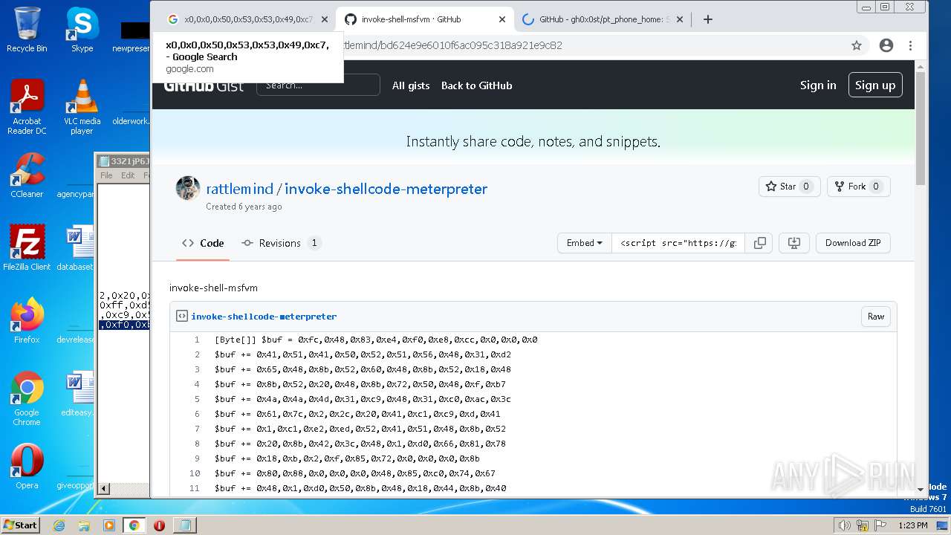The width and height of the screenshot is (951, 535).
Task: Expand the Embed dropdown
Action: [x=584, y=243]
